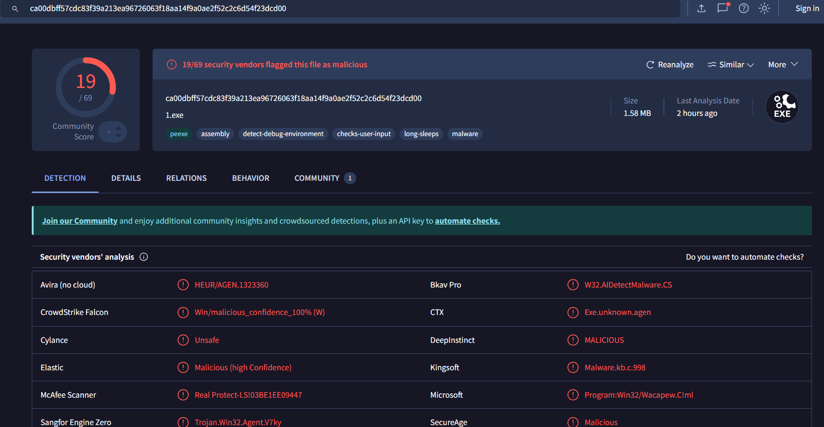Click the alert icon for Program:Win32/Wacapew.C!ml
Viewport: 824px width, 427px height.
pyautogui.click(x=573, y=395)
